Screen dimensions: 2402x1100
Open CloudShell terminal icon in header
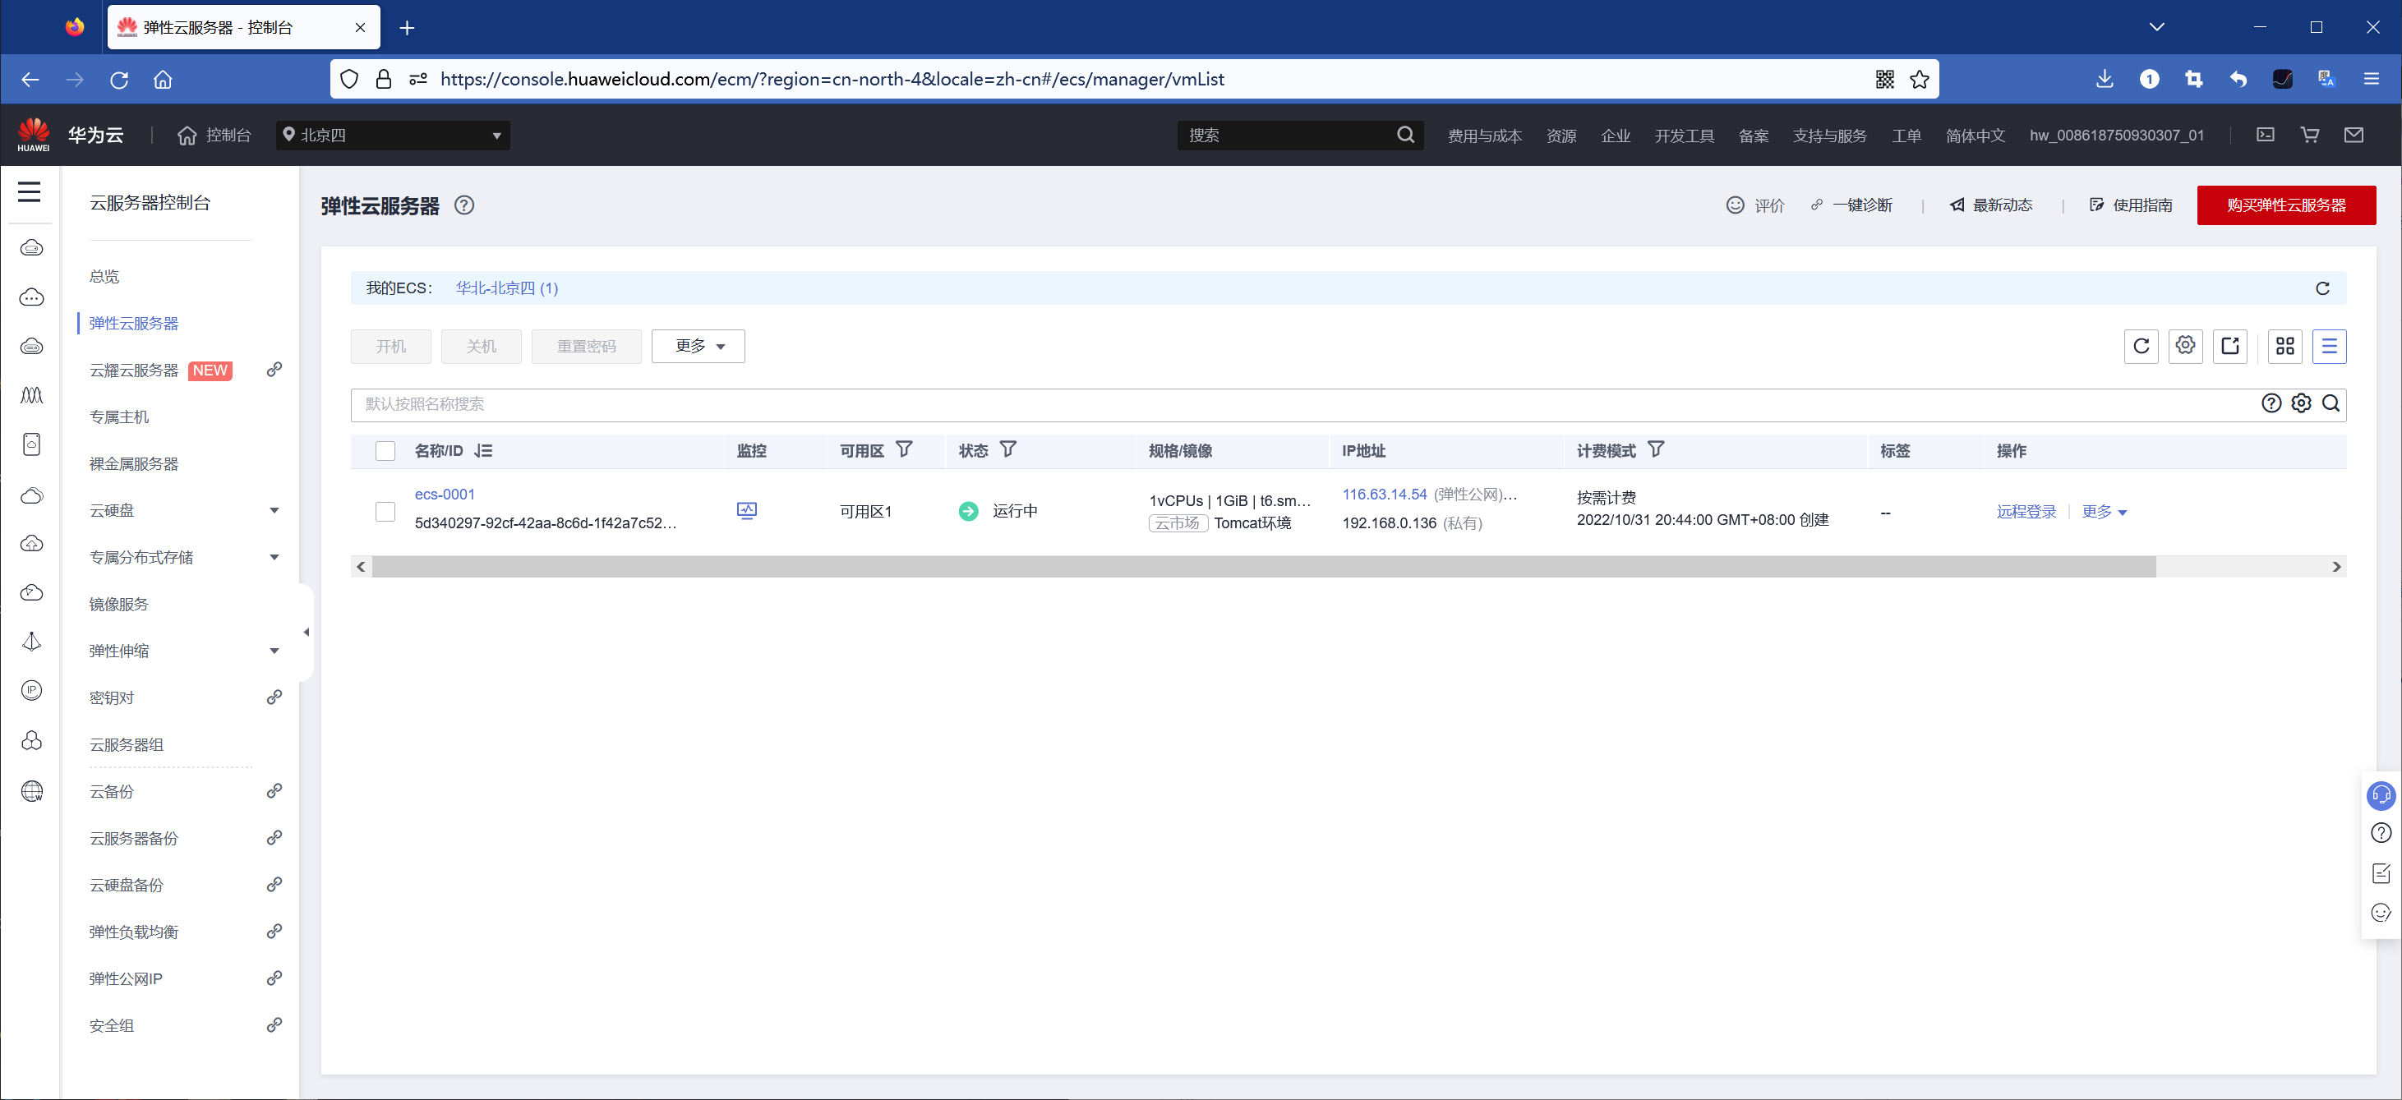click(2265, 136)
